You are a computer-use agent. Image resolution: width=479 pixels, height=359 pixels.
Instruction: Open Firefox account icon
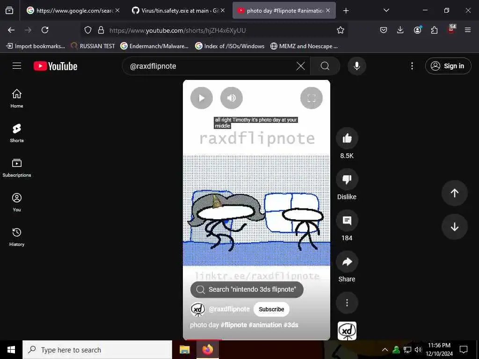[417, 30]
